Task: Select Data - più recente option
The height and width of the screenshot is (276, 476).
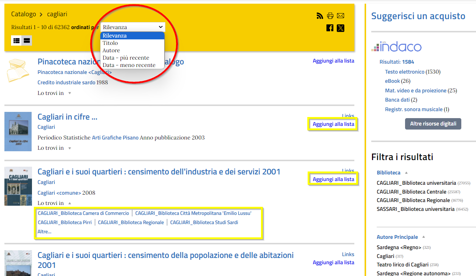Action: 126,58
